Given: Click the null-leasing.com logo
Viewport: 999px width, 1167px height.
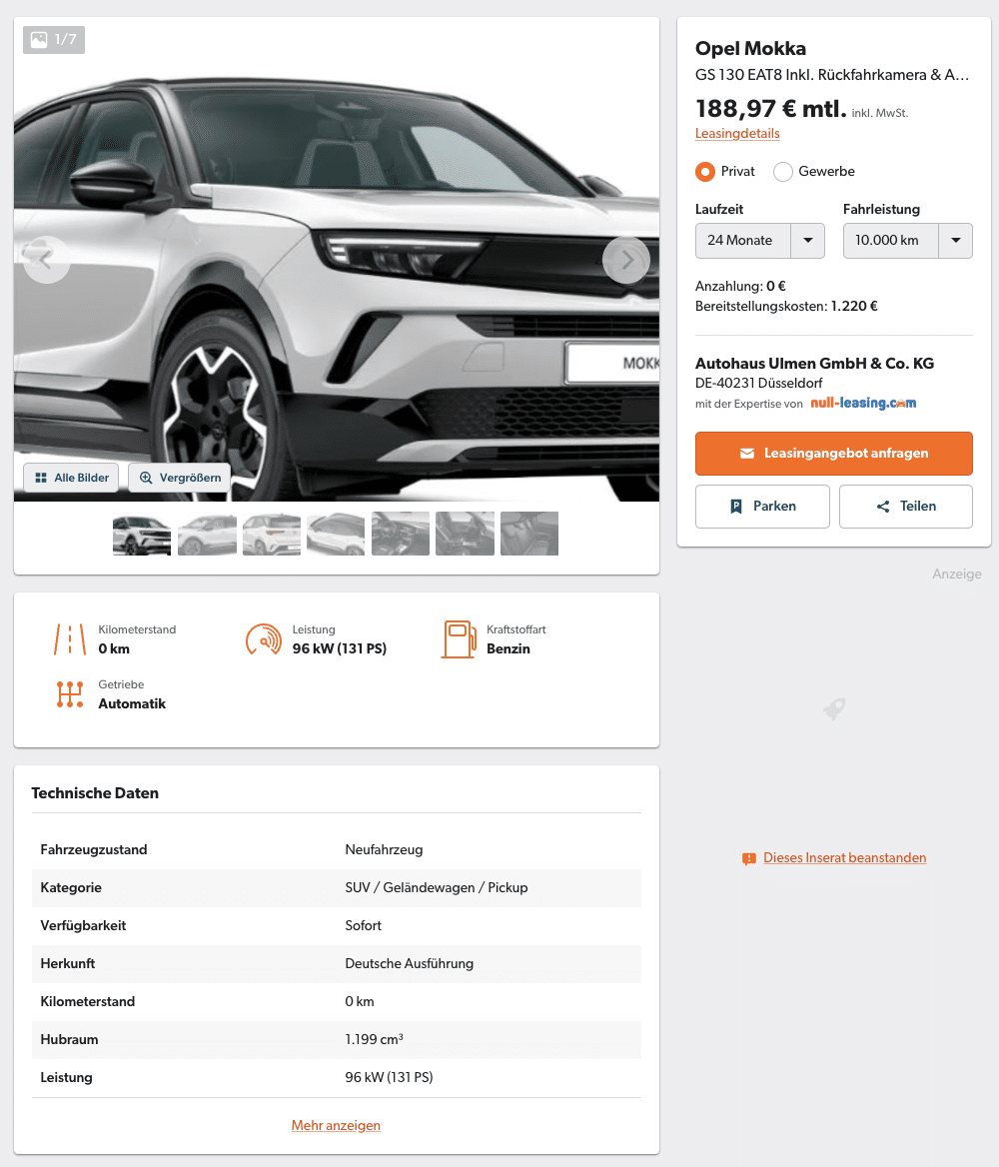Looking at the screenshot, I should 863,403.
